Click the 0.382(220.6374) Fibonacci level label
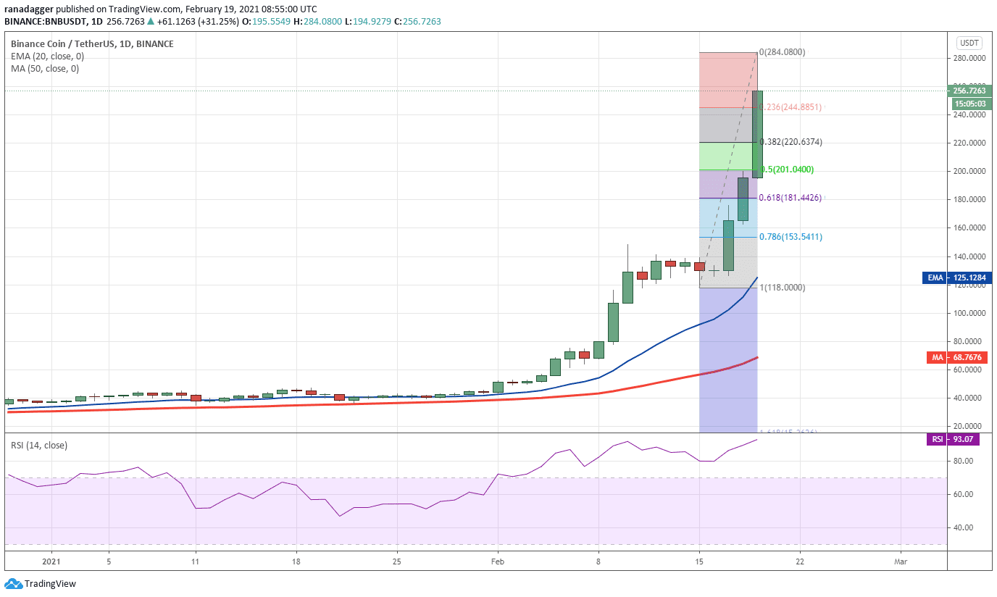This screenshot has width=997, height=597. tap(790, 142)
